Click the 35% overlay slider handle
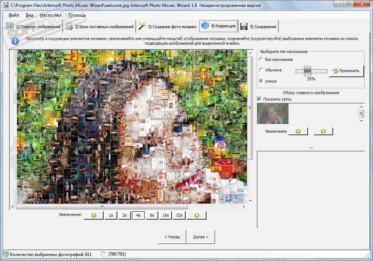Viewport: 373px width, 261px height. click(x=307, y=71)
